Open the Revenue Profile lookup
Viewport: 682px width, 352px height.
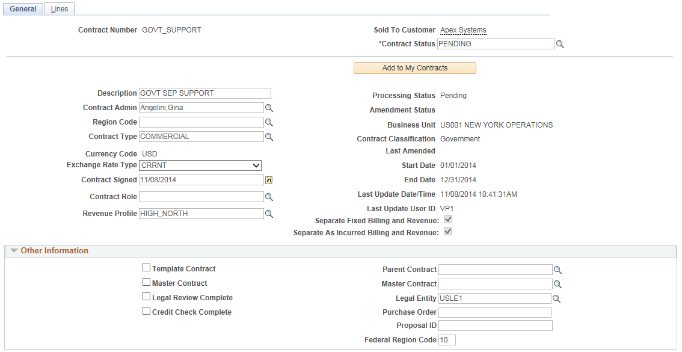coord(269,213)
